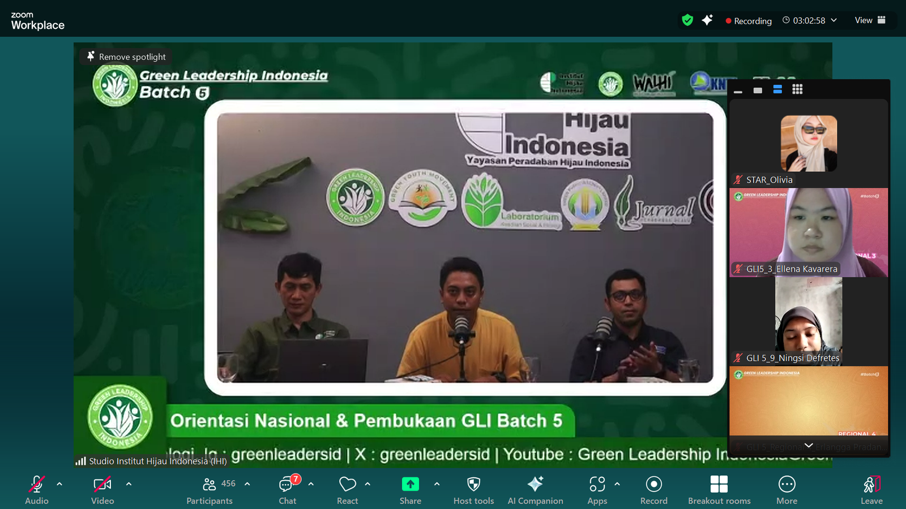Viewport: 906px width, 509px height.
Task: Launch the AI Companion
Action: [x=535, y=485]
